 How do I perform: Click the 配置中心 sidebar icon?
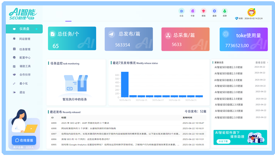[x=14, y=57]
